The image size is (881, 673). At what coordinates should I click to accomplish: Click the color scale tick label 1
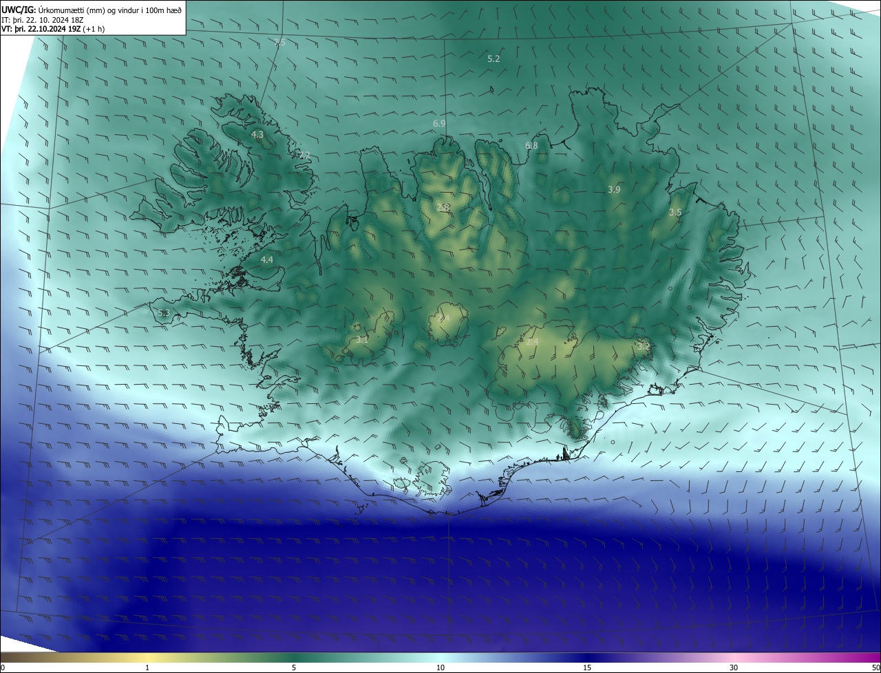(x=147, y=667)
